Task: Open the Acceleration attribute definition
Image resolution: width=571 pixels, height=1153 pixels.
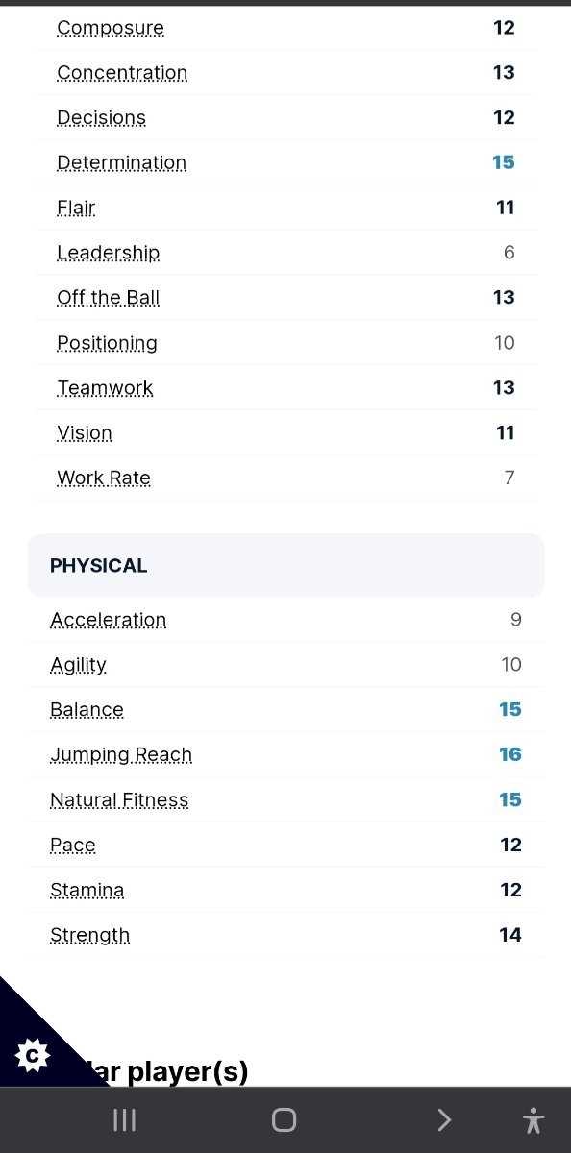Action: tap(109, 620)
